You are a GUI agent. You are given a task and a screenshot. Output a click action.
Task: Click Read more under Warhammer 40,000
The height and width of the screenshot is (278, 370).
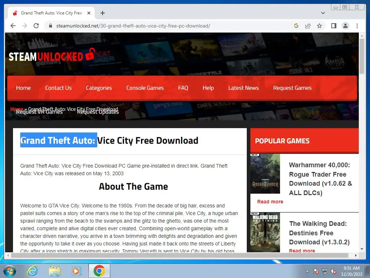coord(270,202)
